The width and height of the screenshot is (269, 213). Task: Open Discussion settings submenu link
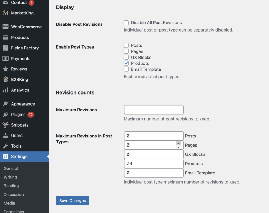(14, 194)
